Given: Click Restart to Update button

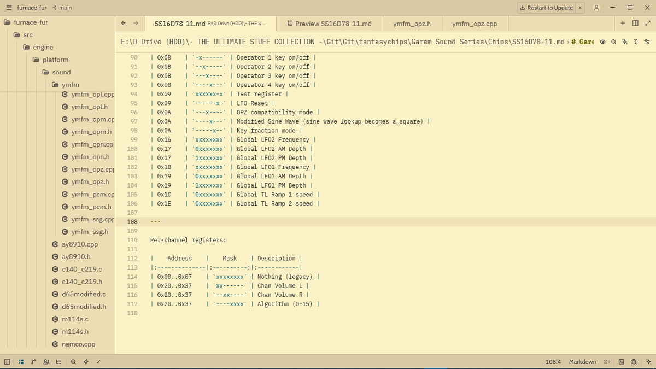Looking at the screenshot, I should click(x=547, y=8).
